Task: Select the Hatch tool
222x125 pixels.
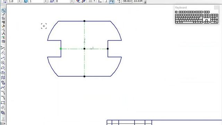Action: pos(3,108)
